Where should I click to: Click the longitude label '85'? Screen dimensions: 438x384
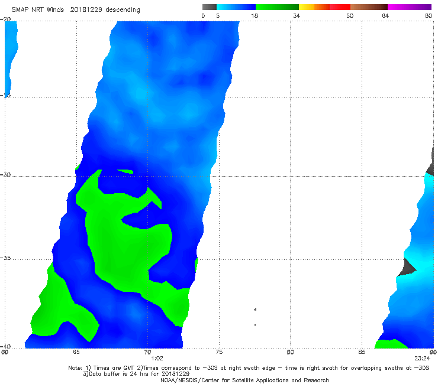(362, 352)
